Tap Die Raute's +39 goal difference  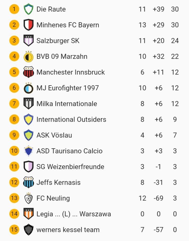click(x=158, y=9)
